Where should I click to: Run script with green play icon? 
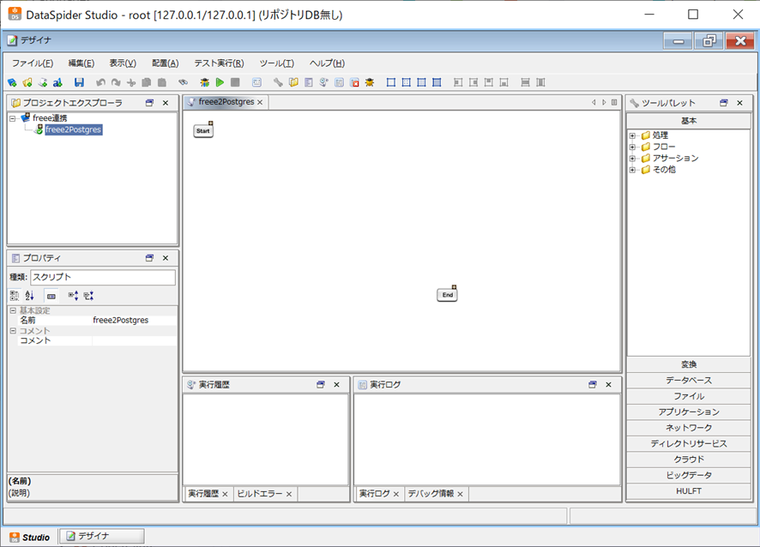220,82
